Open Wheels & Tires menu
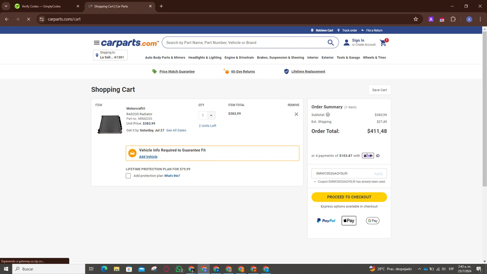Image resolution: width=487 pixels, height=274 pixels. click(x=374, y=57)
